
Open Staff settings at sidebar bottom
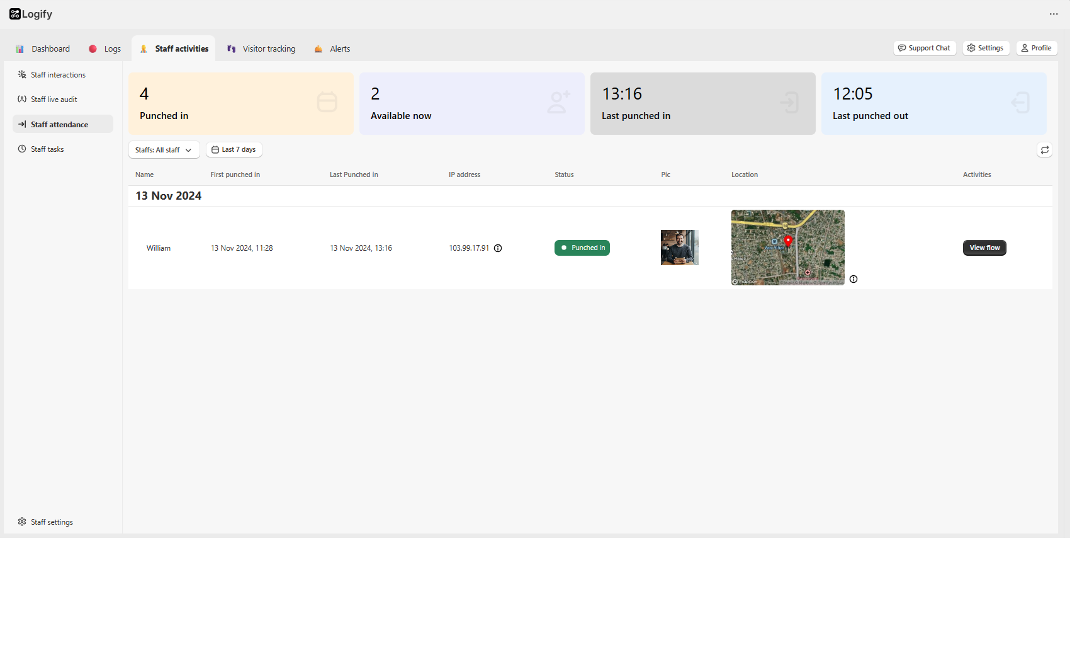tap(63, 522)
